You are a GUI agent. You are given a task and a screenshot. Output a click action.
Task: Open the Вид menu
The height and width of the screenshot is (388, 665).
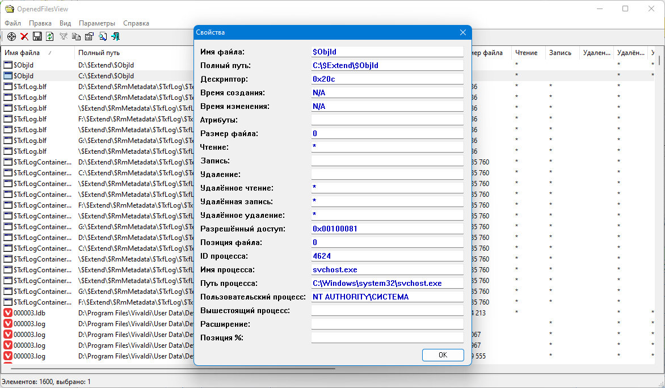[65, 23]
